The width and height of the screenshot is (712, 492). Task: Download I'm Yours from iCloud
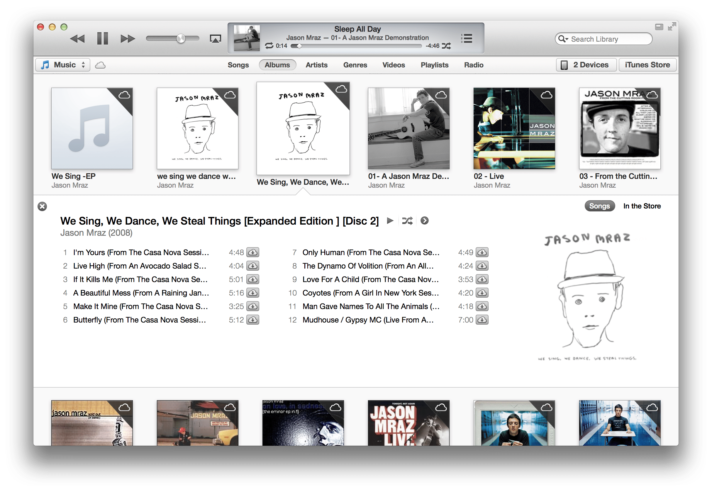pyautogui.click(x=253, y=252)
